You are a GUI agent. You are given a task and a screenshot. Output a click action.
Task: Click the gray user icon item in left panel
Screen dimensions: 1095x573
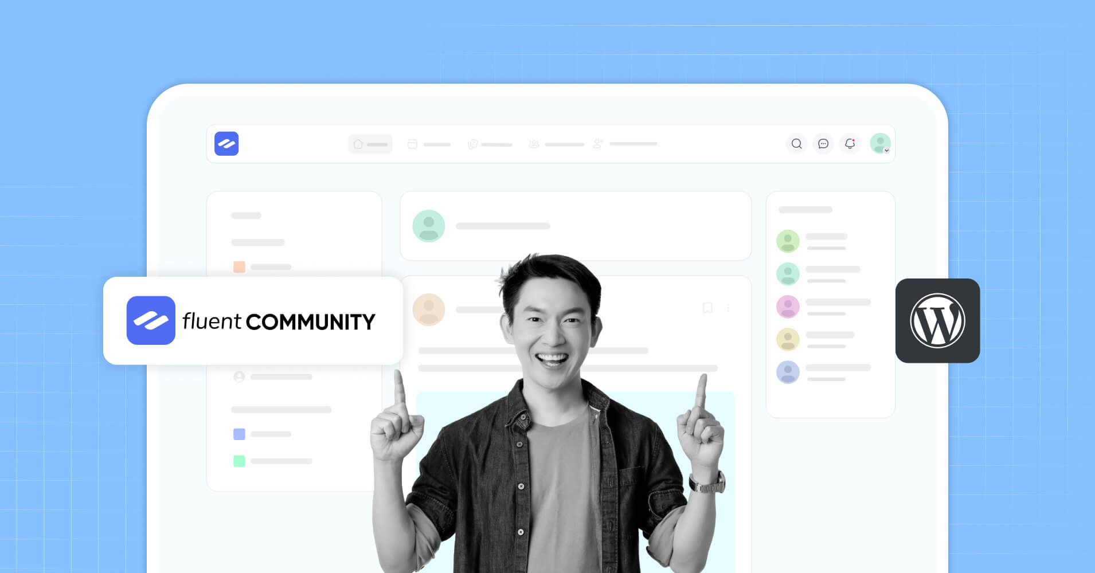[239, 377]
